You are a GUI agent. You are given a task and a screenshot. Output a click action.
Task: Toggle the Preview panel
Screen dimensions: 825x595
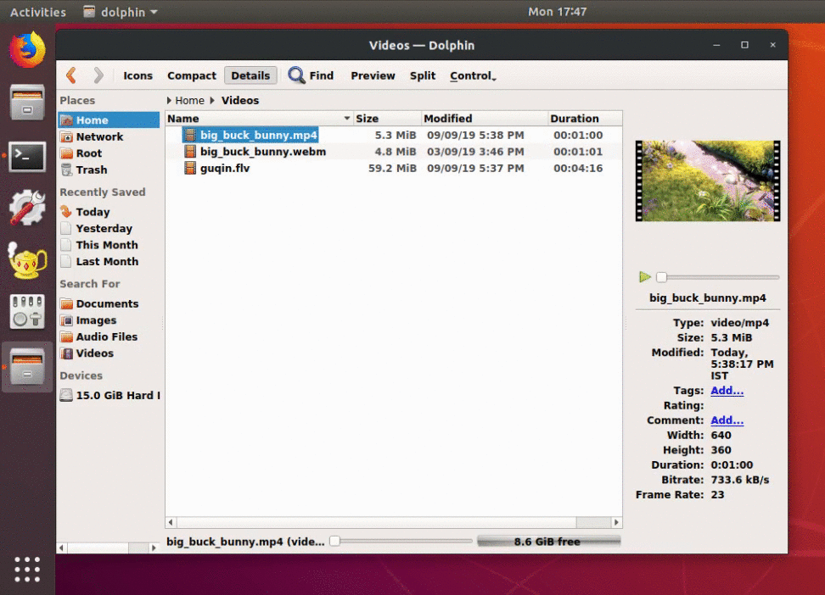click(373, 75)
